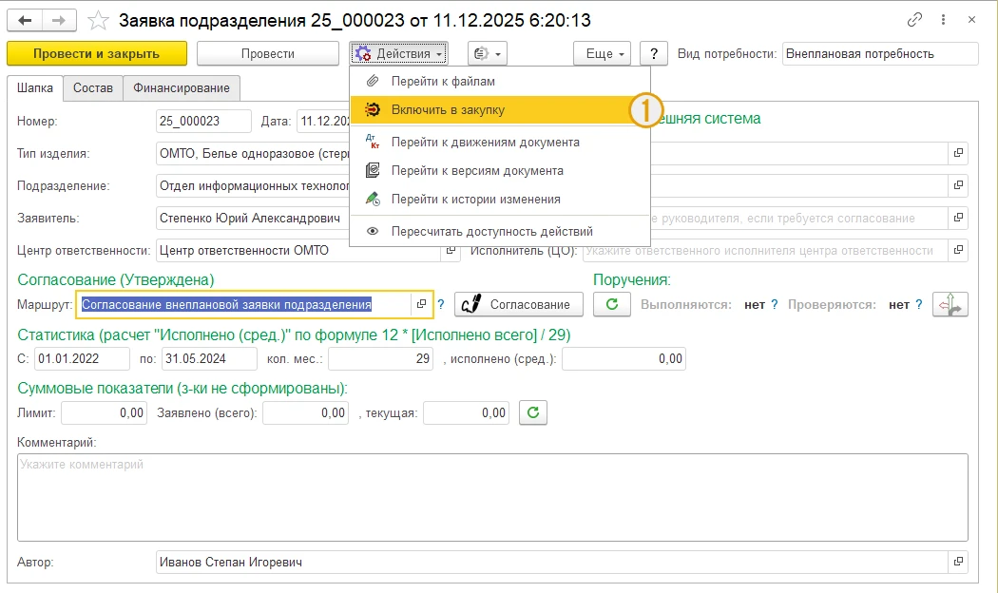Viewport: 998px width, 593px height.
Task: Add document to favorites with star icon
Action: point(98,20)
